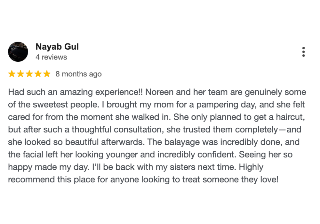The image size is (320, 224).
Task: Click the '4 reviews' text
Action: [51, 57]
